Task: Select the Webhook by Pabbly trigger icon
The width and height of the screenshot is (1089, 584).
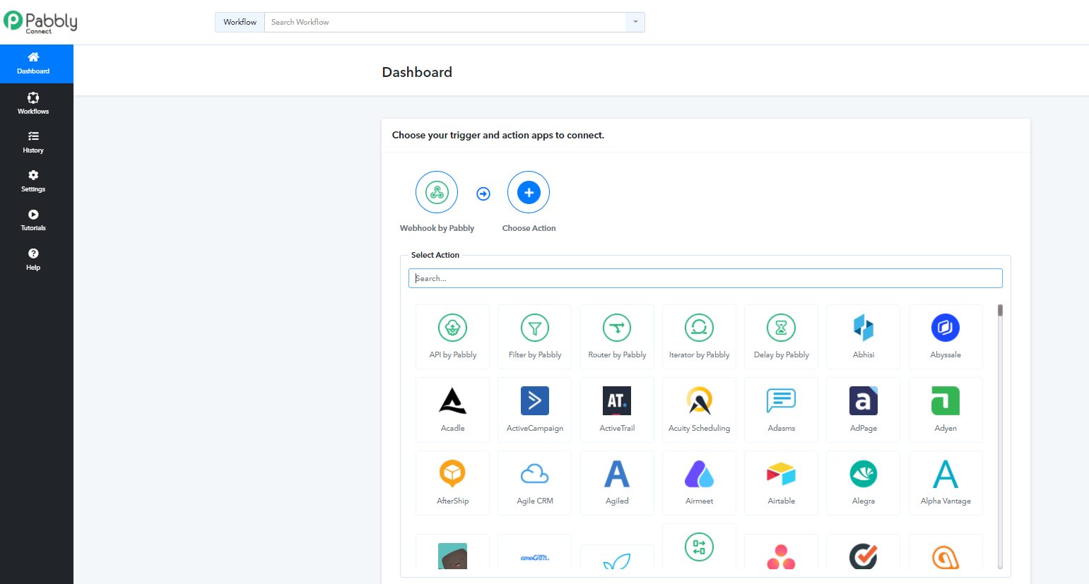Action: point(437,192)
